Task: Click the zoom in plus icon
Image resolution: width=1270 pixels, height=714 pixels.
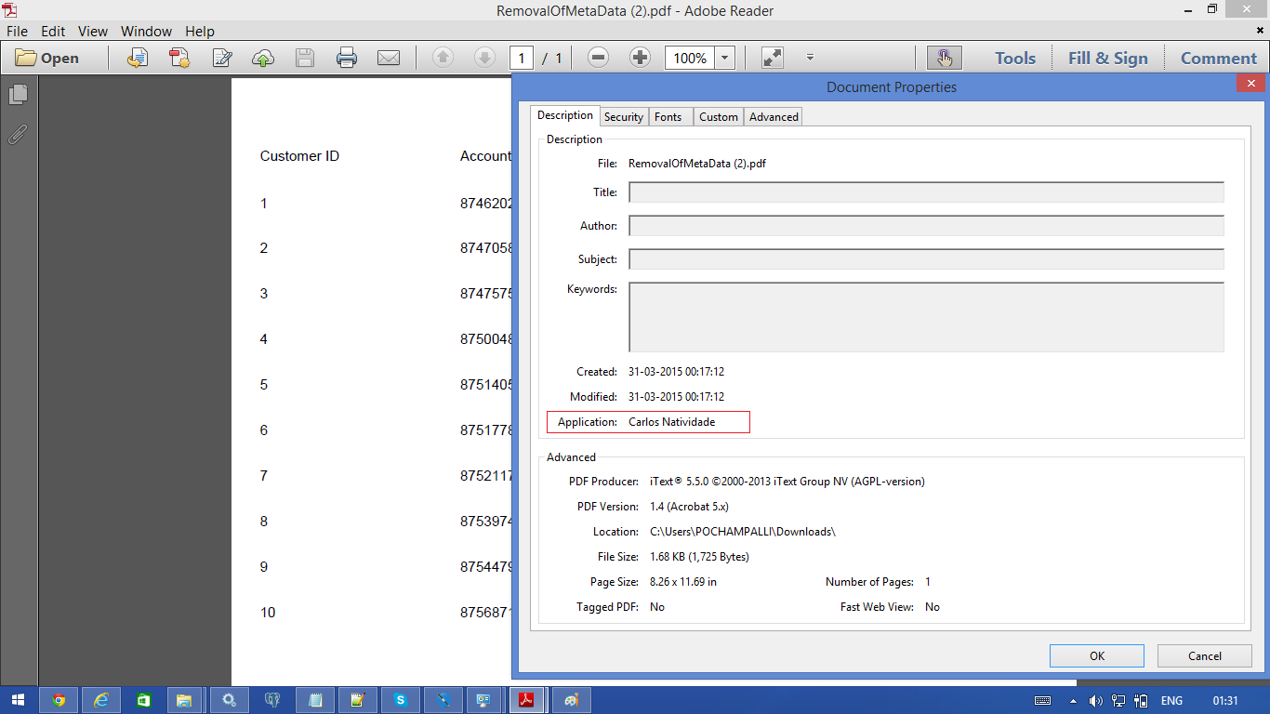Action: click(640, 58)
